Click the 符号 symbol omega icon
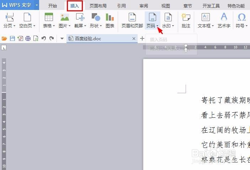The width and height of the screenshot is (250, 170). [x=241, y=17]
